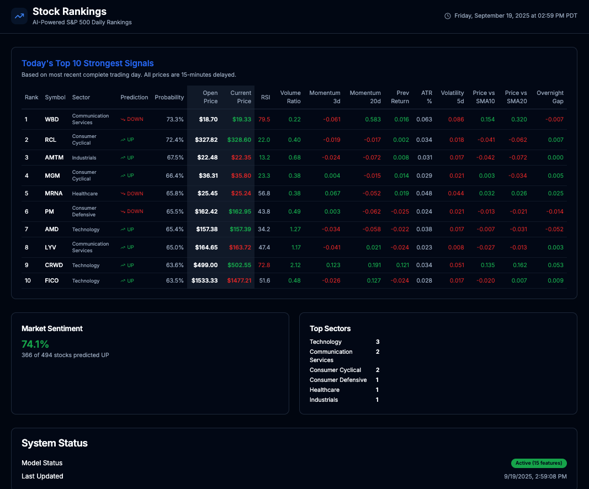Click the Prediction column header
The width and height of the screenshot is (589, 489).
(x=134, y=97)
